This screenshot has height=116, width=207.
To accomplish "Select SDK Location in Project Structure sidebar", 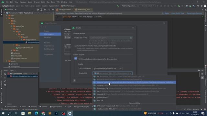I will [50, 34].
